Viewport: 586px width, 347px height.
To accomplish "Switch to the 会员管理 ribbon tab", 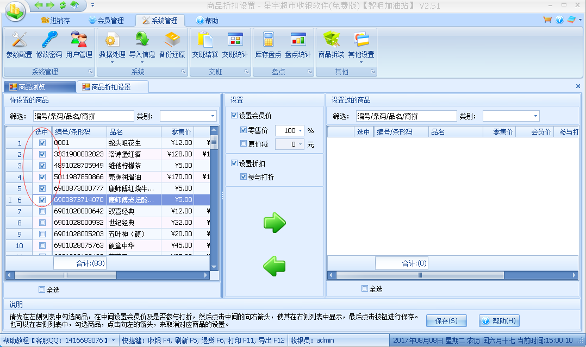I will pos(105,21).
